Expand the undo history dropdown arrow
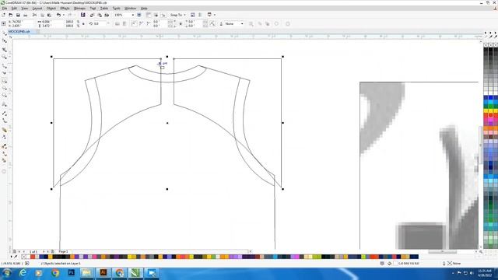 coord(64,15)
